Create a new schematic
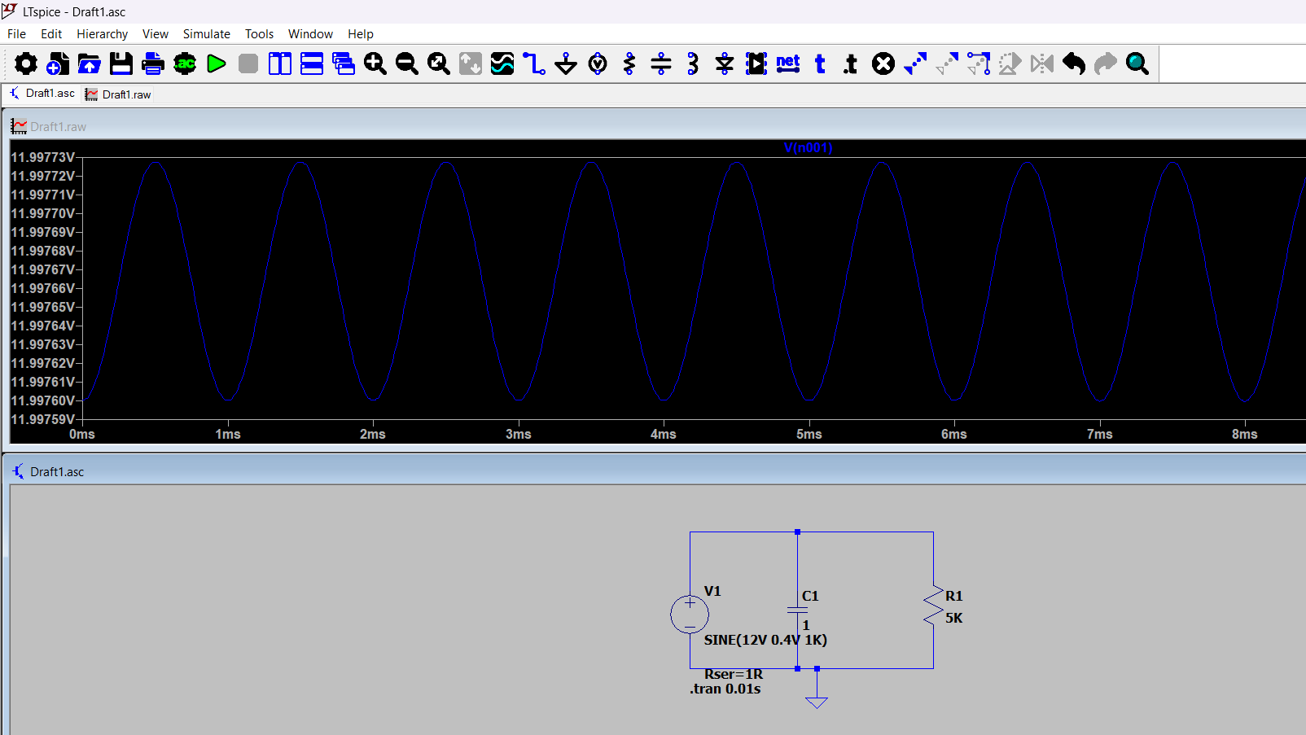 [x=58, y=63]
